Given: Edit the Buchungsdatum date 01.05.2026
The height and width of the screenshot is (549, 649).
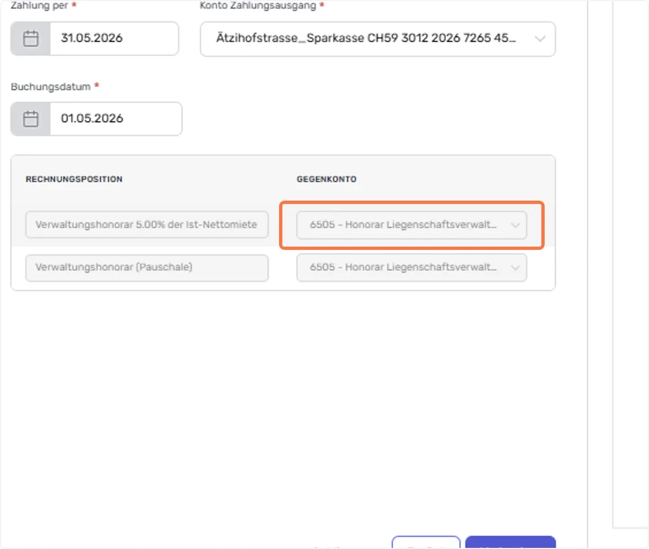Looking at the screenshot, I should click(116, 119).
